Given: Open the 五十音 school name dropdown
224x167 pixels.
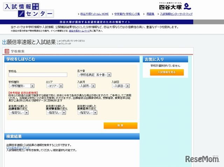Looking at the screenshot, I should (94, 75).
